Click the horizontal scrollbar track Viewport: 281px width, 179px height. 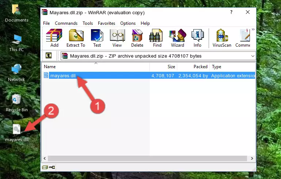click(147, 158)
